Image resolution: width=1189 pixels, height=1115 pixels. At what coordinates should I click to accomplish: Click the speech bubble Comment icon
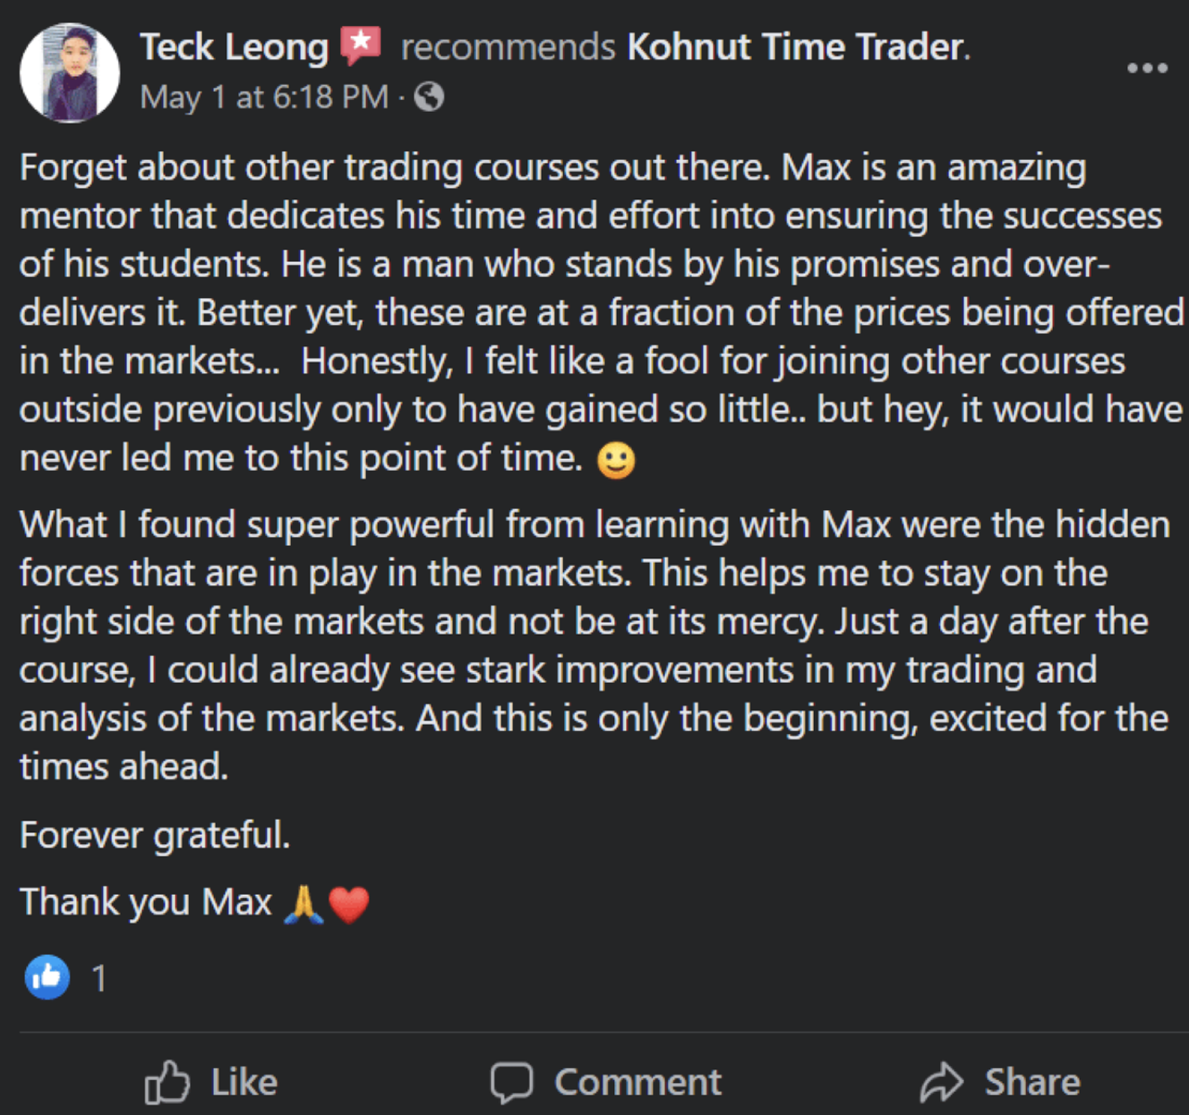[x=511, y=1082]
